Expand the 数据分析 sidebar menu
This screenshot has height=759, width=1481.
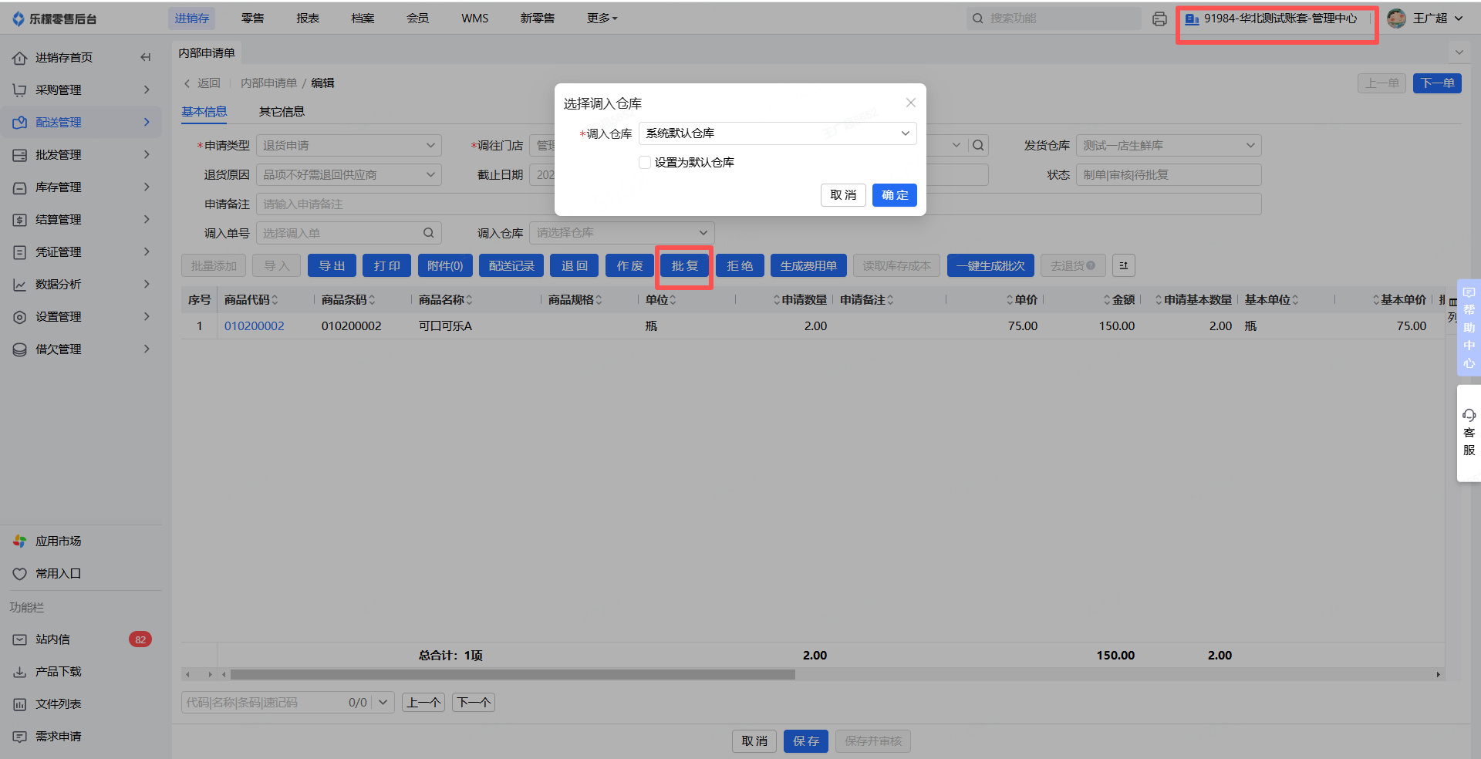coord(81,285)
